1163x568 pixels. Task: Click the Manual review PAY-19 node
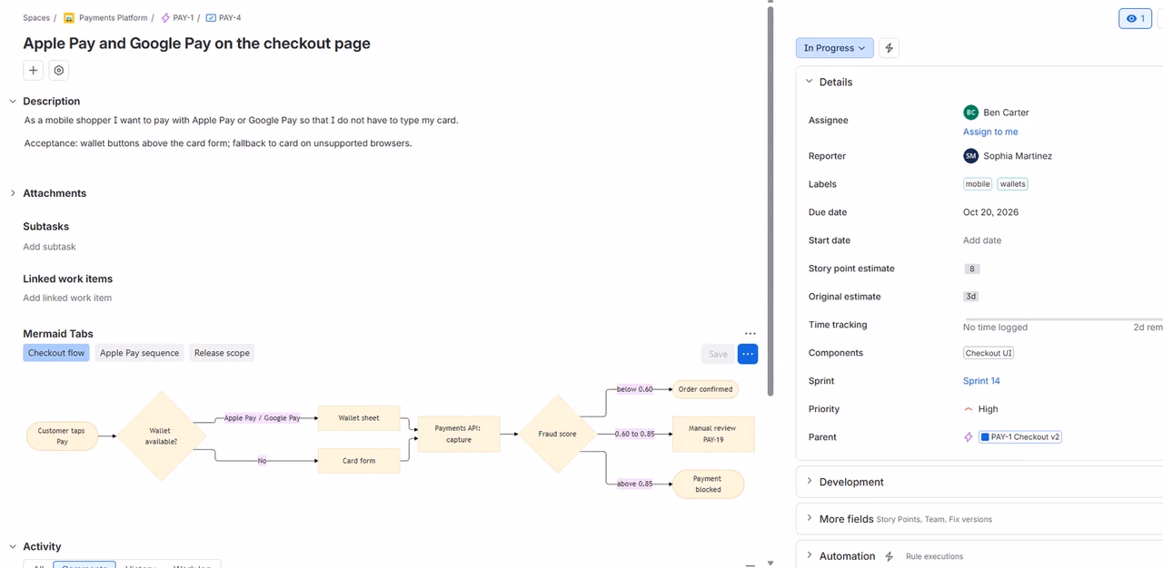[713, 434]
